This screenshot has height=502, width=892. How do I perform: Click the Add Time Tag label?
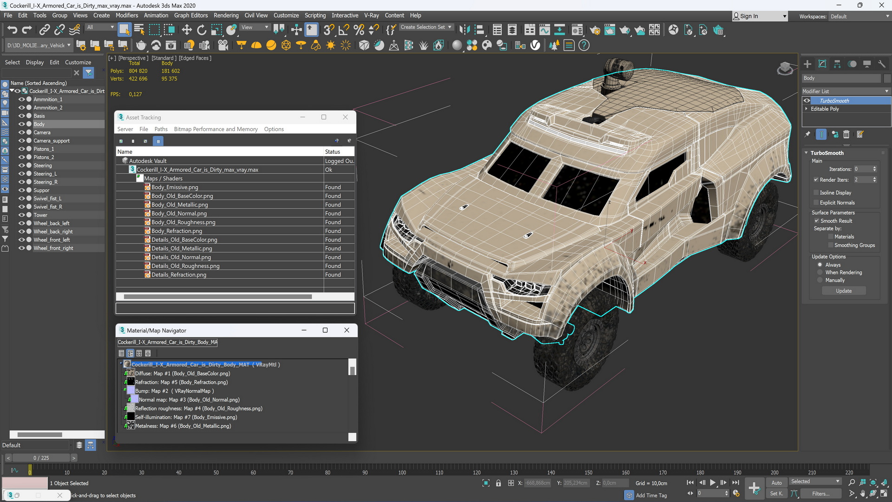(x=651, y=495)
